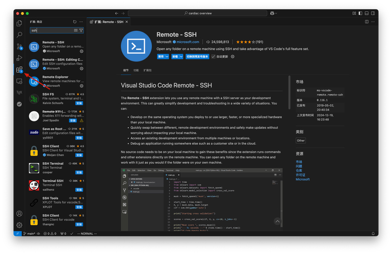Toggle the split editor layout button
392x254 pixels.
[x=367, y=22]
